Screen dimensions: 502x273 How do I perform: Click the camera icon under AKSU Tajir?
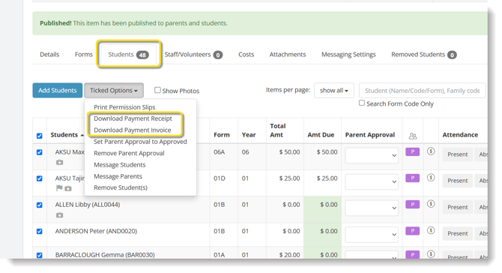click(x=68, y=188)
